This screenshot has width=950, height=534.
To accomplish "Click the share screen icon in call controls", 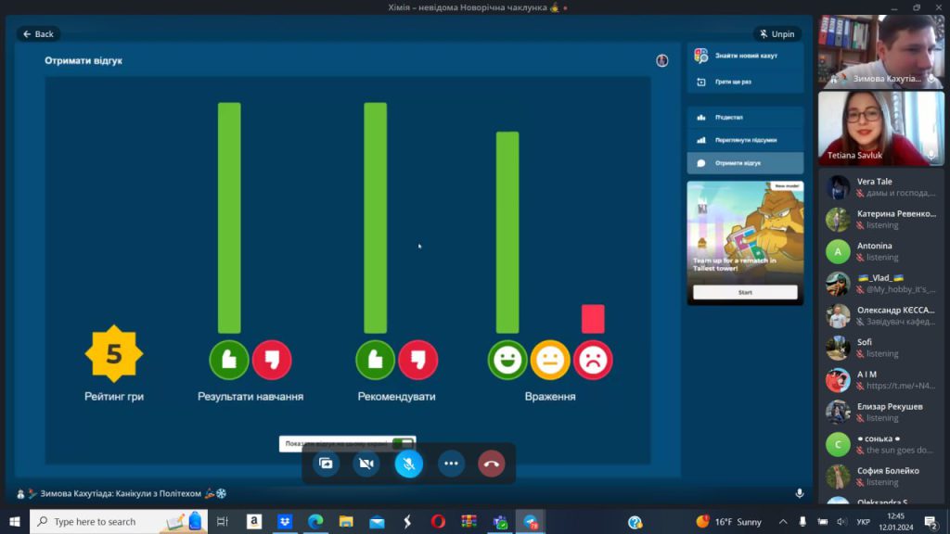I will pos(326,463).
